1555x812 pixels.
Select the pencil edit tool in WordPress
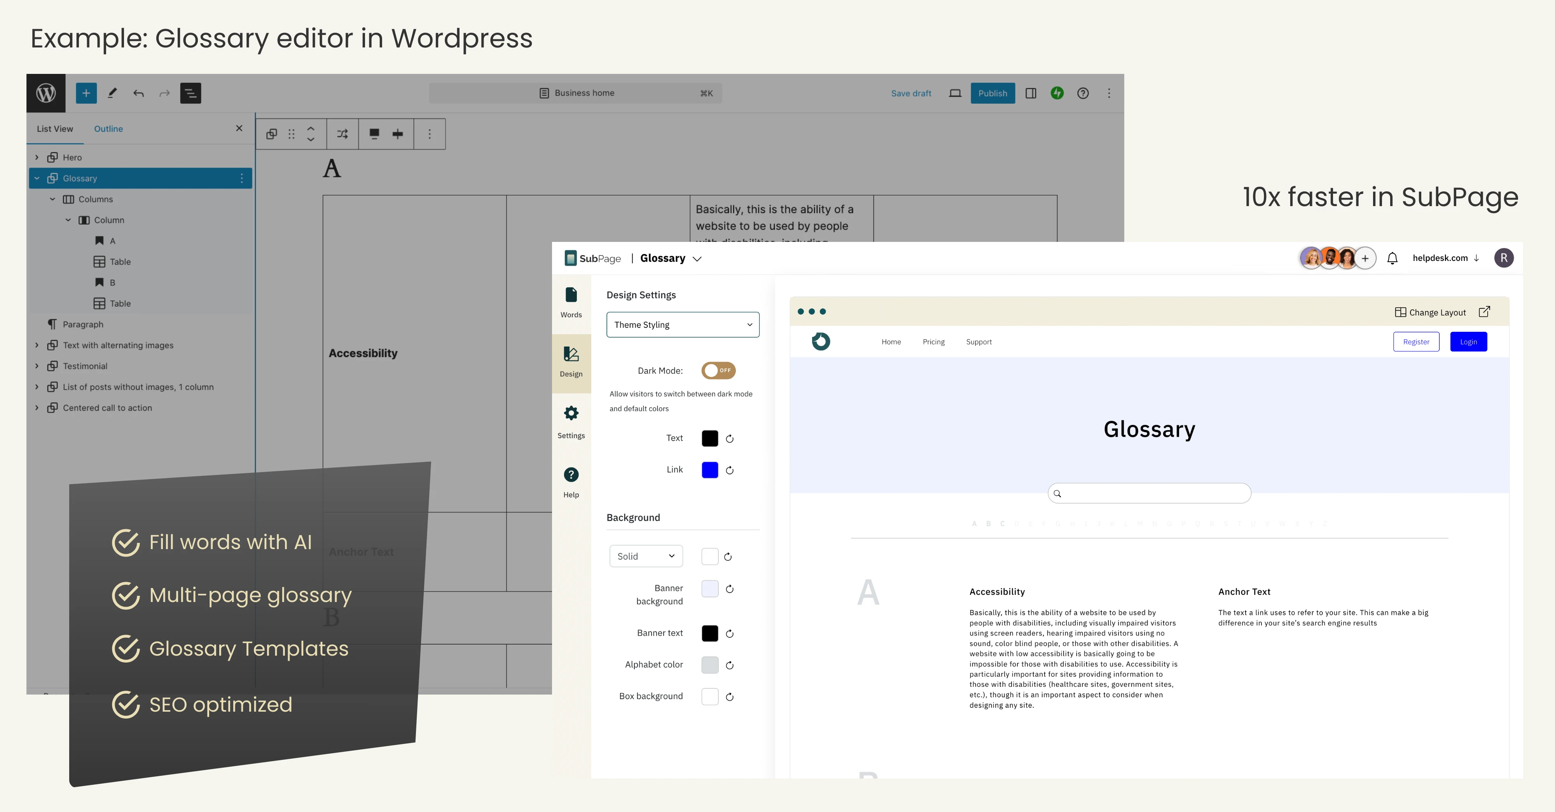click(x=112, y=93)
